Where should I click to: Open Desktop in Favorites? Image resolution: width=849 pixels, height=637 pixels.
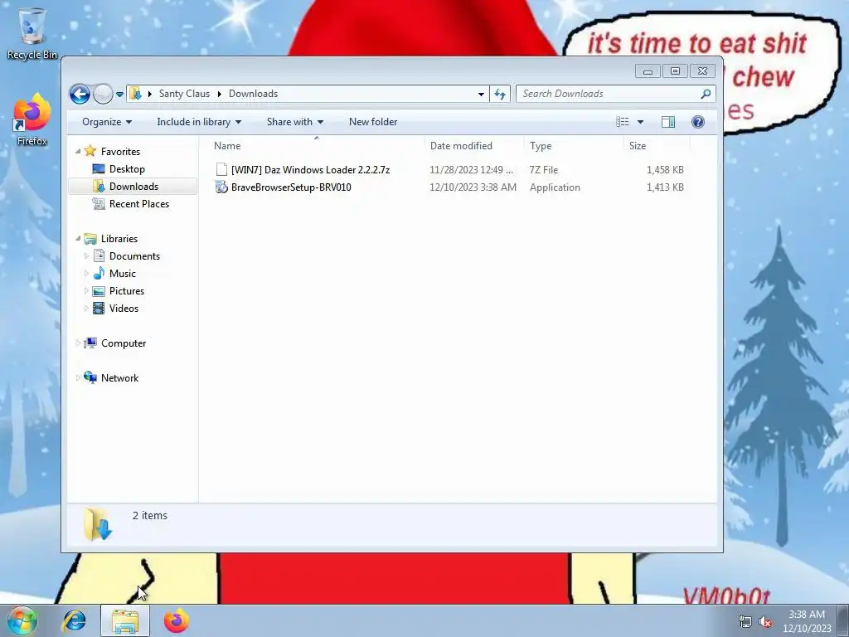pos(127,169)
